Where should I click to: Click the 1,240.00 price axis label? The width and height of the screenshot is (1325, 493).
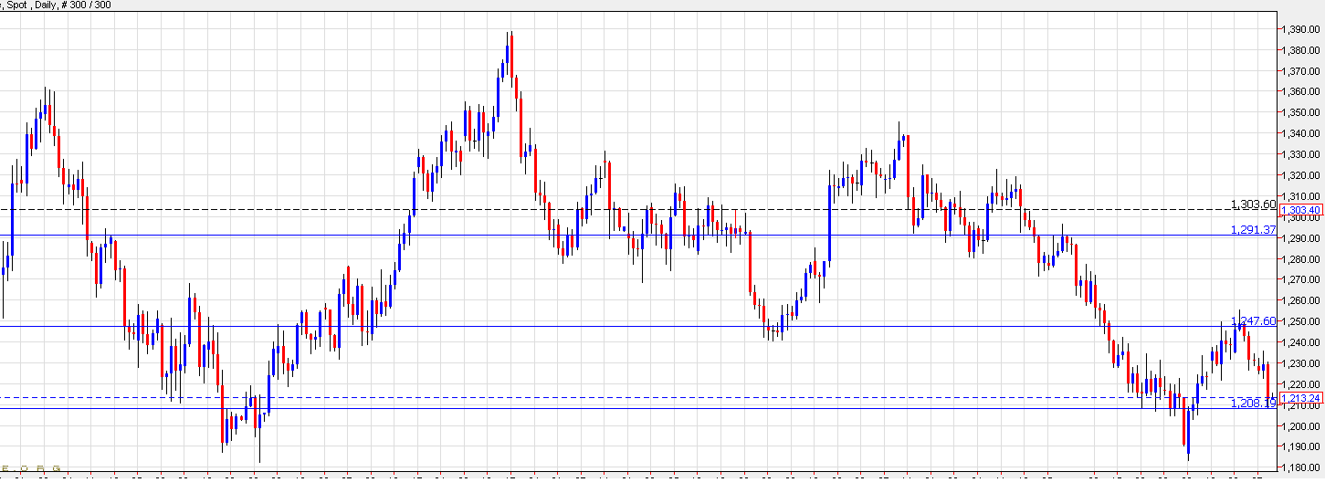1300,342
